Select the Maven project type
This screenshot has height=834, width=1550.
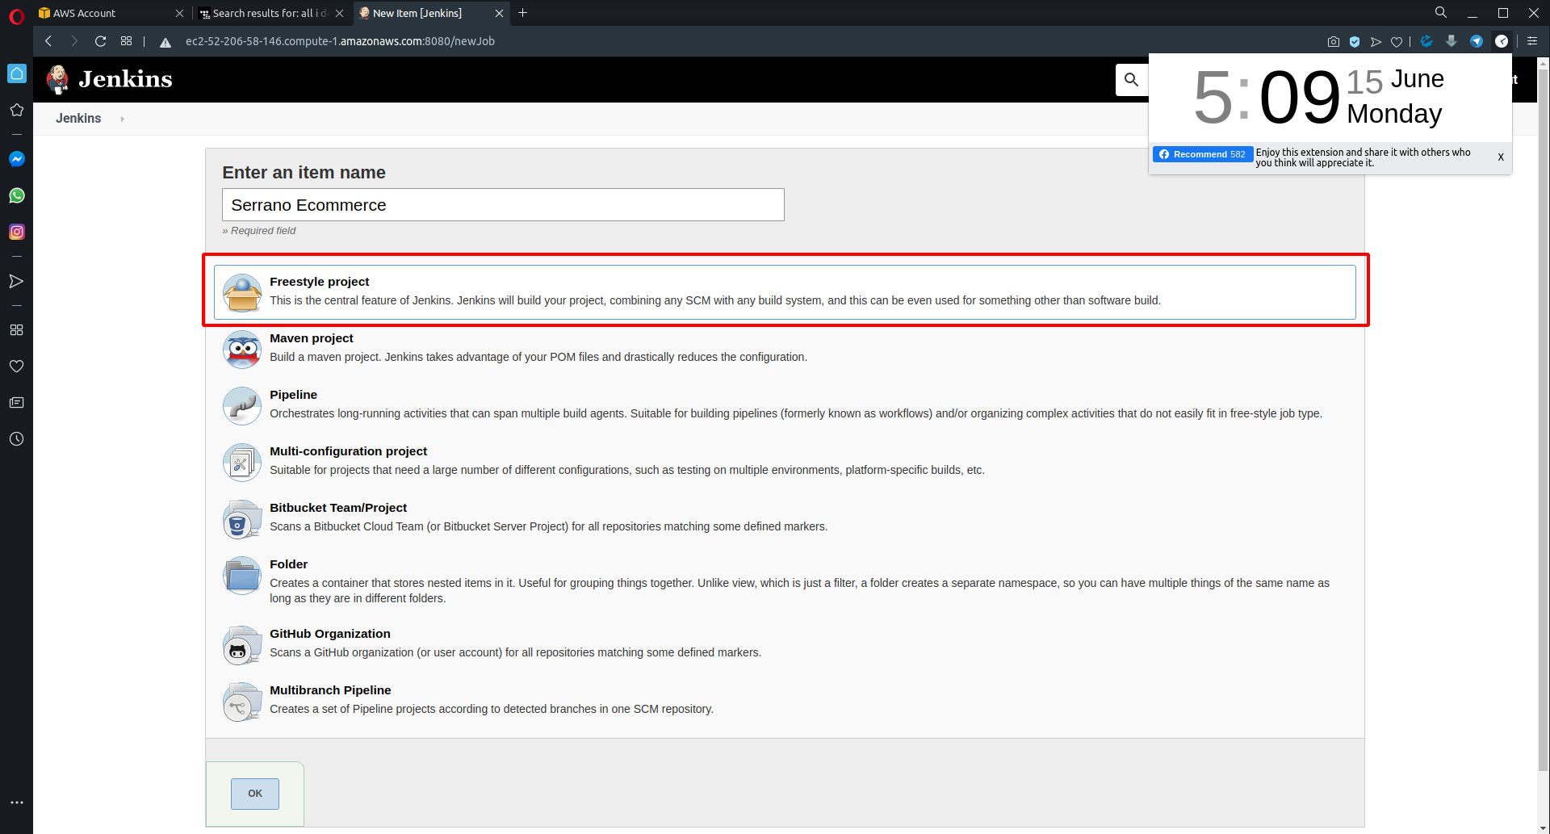click(784, 348)
